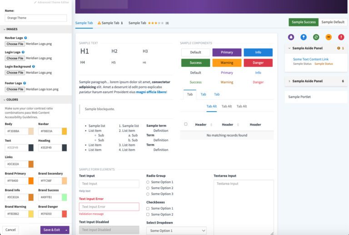Click the red exclamation alert icon
The height and width of the screenshot is (235, 349).
[x=341, y=37]
